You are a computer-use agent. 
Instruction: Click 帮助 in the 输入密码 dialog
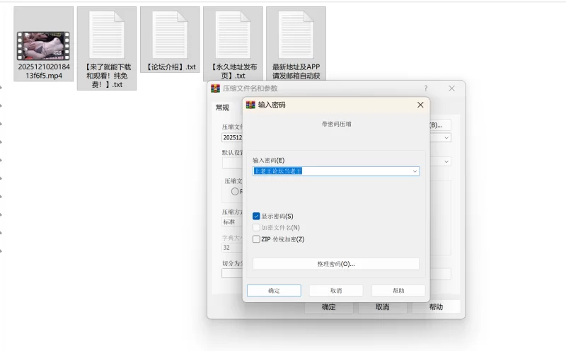(x=398, y=291)
